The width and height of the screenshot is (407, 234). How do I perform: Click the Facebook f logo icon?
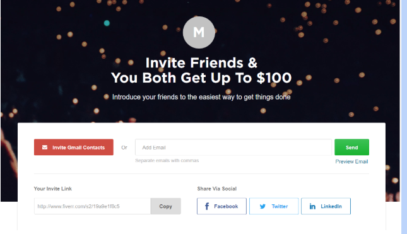coord(207,206)
